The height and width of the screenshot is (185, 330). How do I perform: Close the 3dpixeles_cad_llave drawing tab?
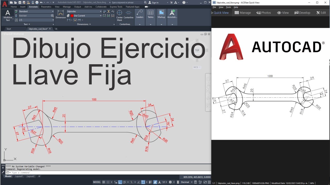[x=50, y=29]
